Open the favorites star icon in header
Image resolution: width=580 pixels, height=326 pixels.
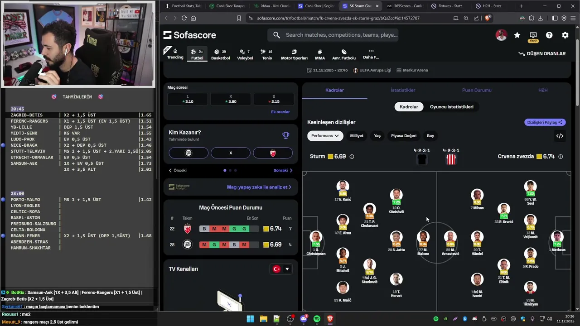517,35
